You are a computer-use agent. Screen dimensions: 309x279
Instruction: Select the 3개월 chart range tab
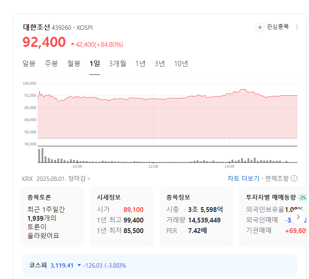(x=118, y=64)
